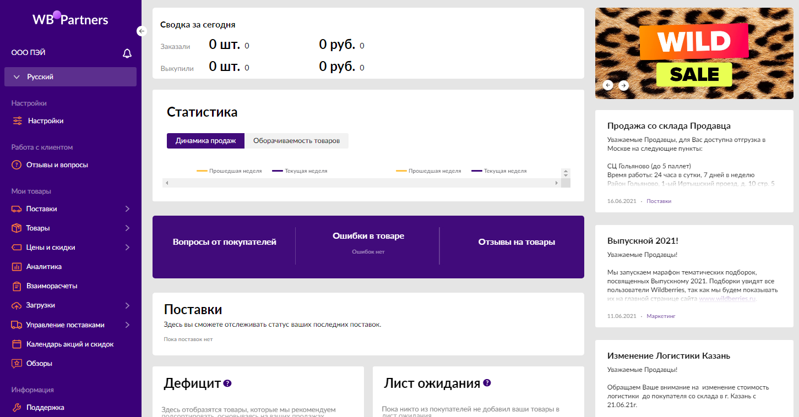Open Настройки via its sliders icon

pyautogui.click(x=18, y=121)
